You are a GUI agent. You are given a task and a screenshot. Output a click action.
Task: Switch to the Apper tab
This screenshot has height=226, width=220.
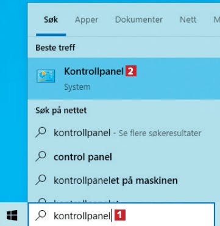point(87,20)
